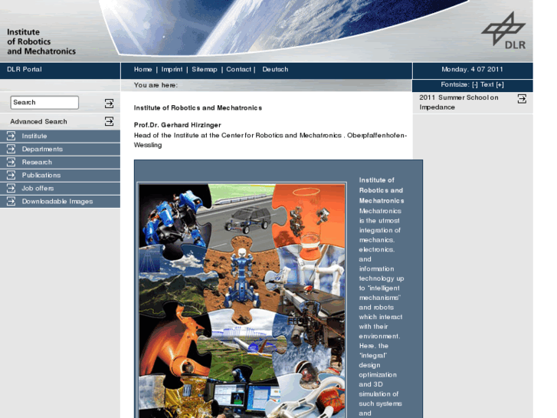Open the Departments sidebar item
Viewport: 557px width, 418px height.
pyautogui.click(x=42, y=149)
